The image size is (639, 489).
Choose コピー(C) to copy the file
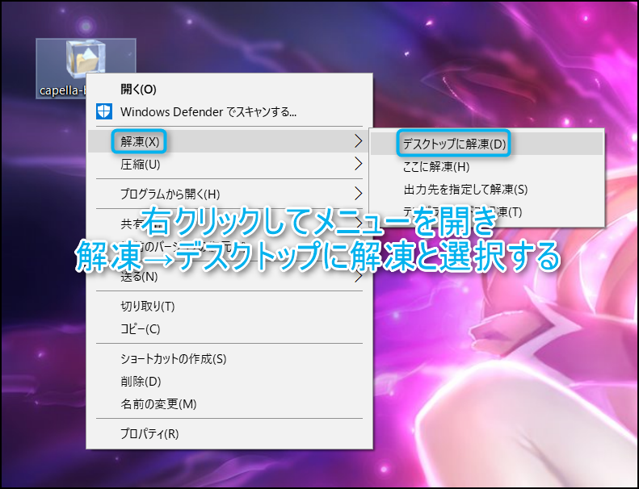(140, 328)
